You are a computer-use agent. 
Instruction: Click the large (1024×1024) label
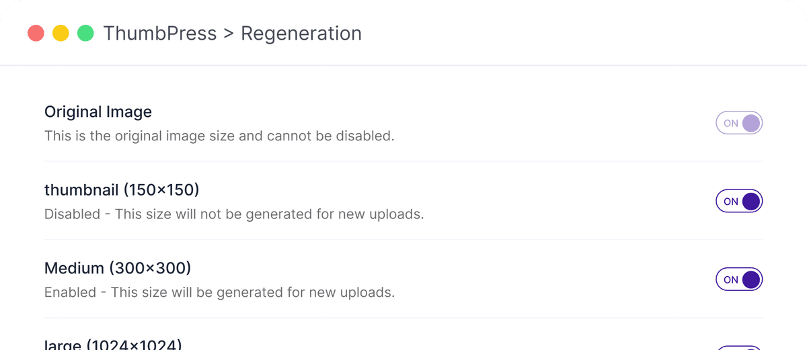pyautogui.click(x=113, y=344)
